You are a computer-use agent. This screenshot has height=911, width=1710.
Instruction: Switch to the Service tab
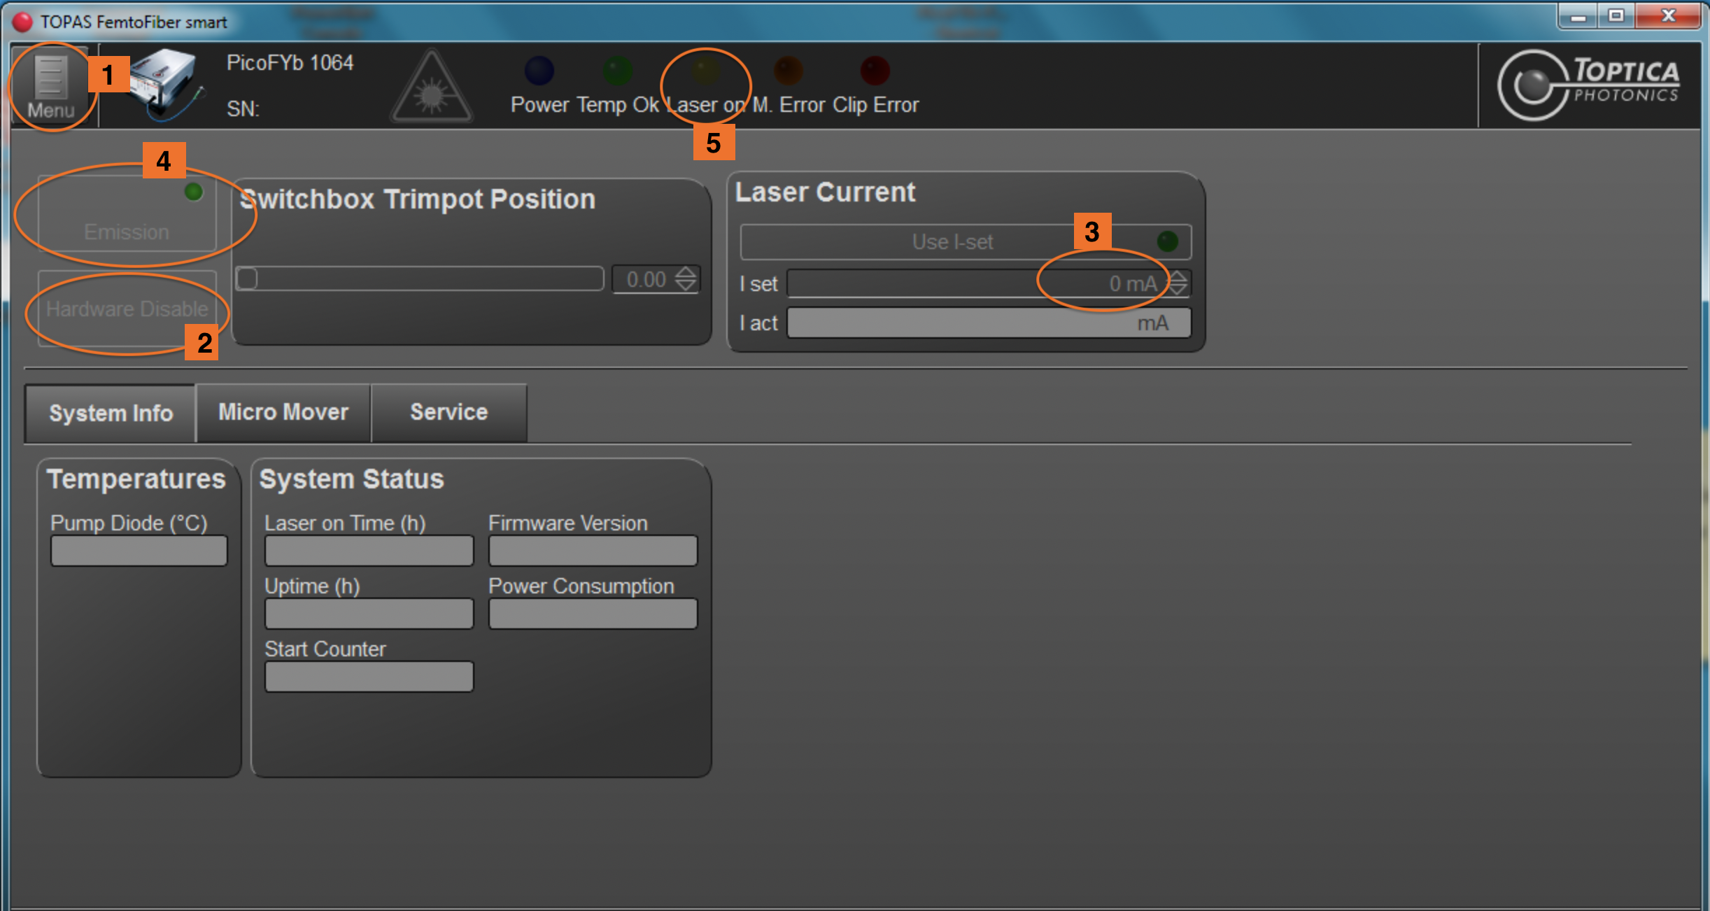coord(448,412)
